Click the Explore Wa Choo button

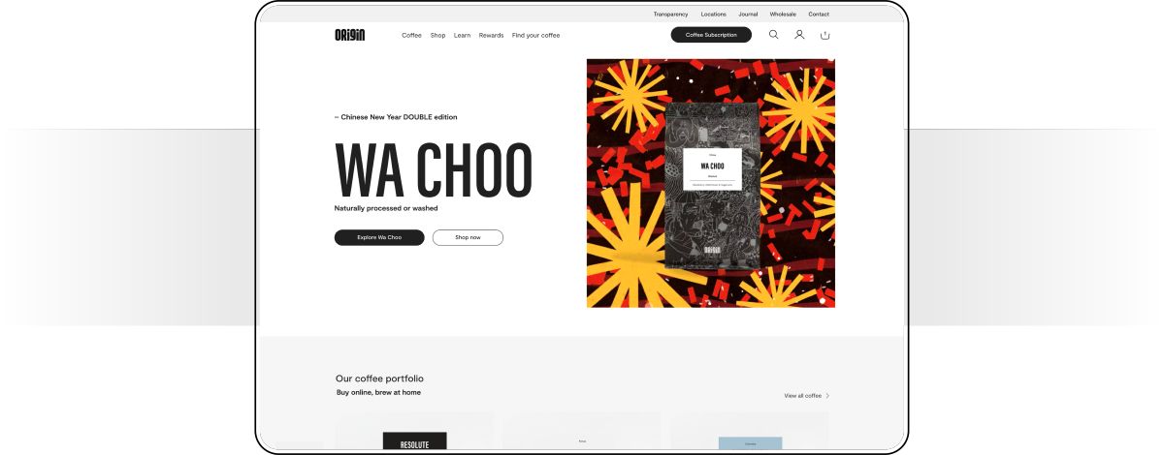pyautogui.click(x=379, y=237)
